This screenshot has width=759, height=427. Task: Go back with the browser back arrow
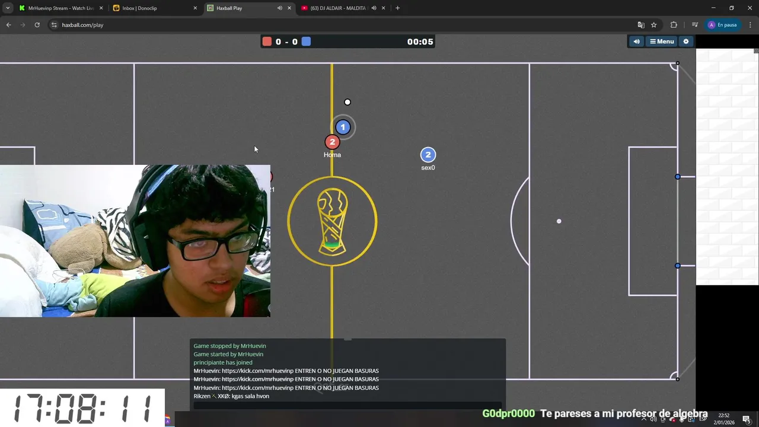(x=8, y=25)
